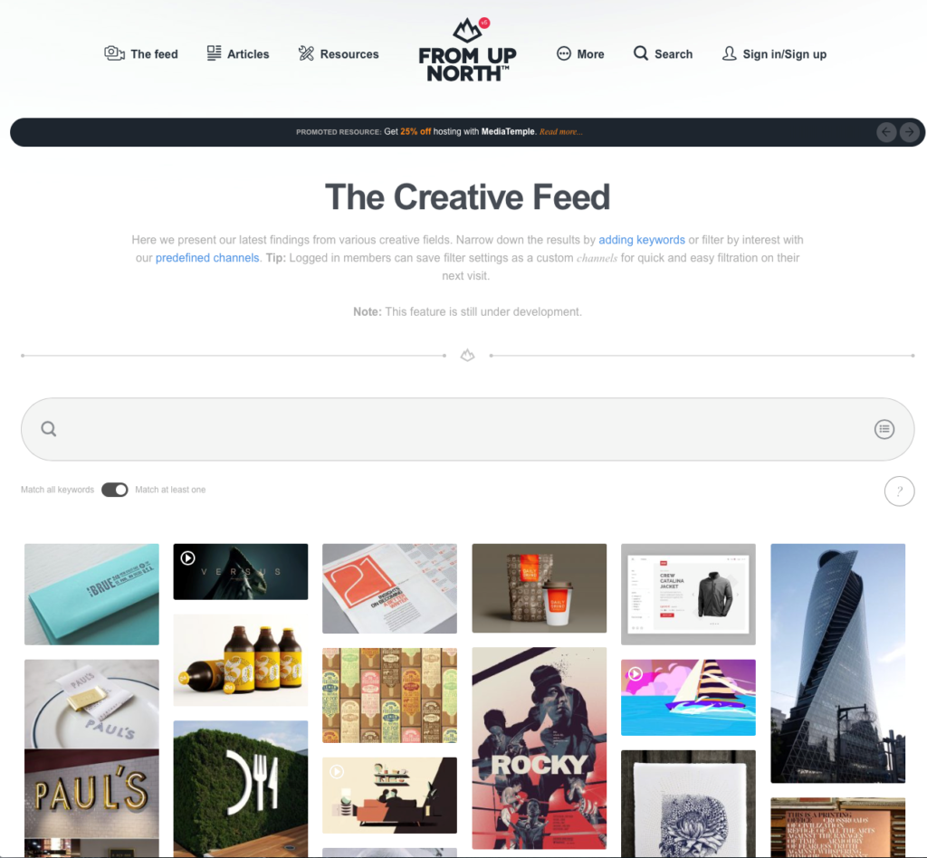Screen dimensions: 927x858
Task: Expand the More menu
Action: (580, 53)
